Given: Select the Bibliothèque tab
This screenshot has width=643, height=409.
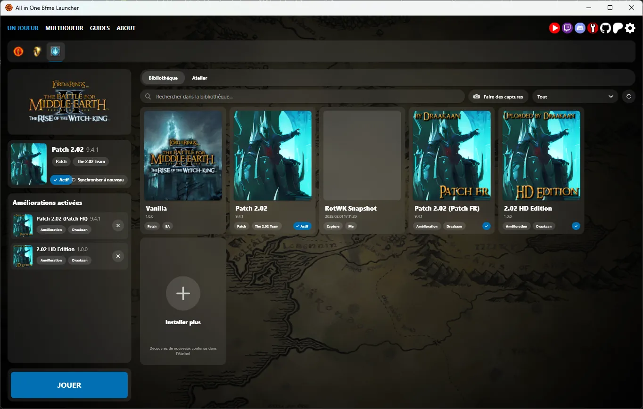Looking at the screenshot, I should click(163, 78).
